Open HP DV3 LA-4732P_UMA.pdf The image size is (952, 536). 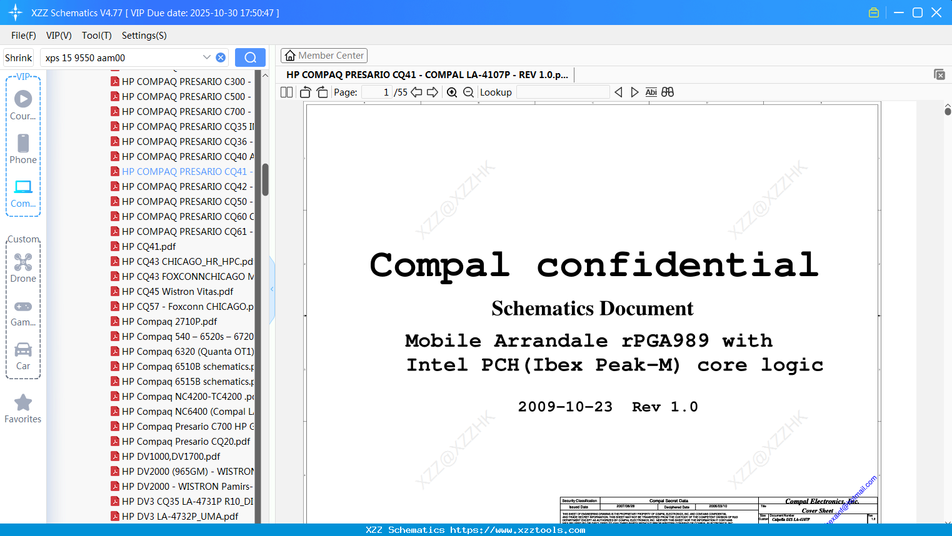[174, 516]
